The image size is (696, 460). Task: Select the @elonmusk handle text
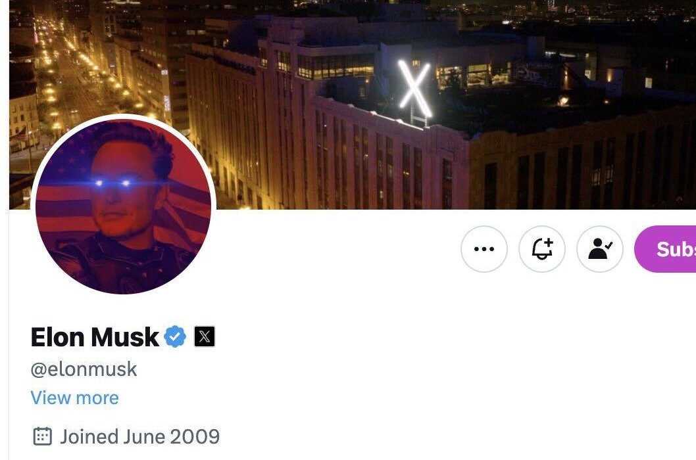tap(84, 369)
